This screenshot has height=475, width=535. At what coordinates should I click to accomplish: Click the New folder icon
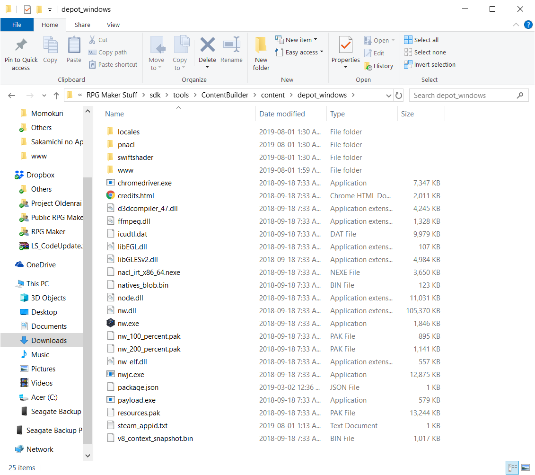(261, 44)
